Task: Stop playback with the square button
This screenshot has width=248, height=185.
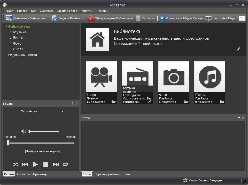Action: click(x=46, y=164)
